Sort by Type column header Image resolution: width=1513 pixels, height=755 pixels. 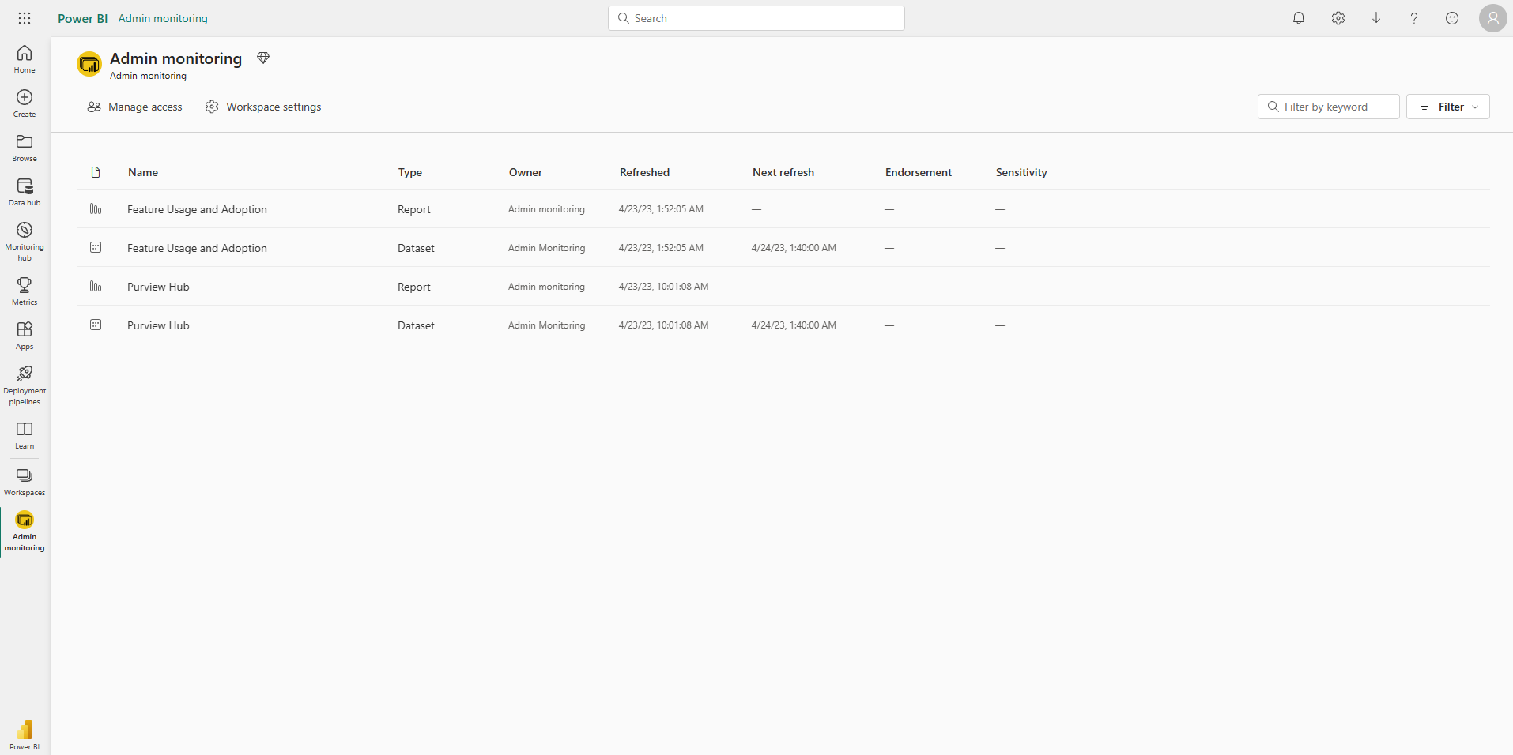(x=410, y=172)
